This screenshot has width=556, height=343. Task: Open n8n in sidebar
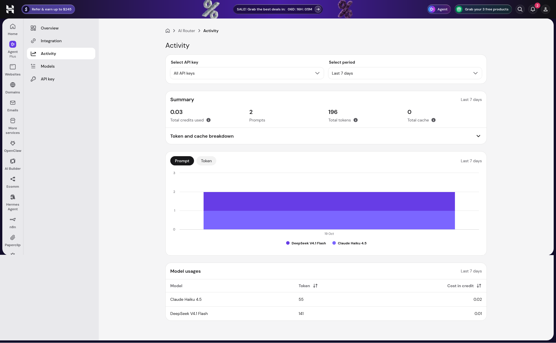click(x=13, y=223)
